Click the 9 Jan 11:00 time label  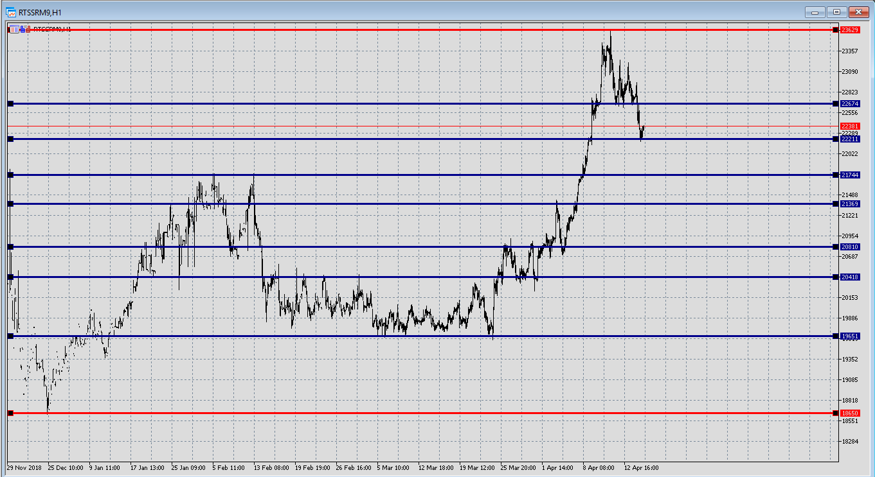(105, 468)
